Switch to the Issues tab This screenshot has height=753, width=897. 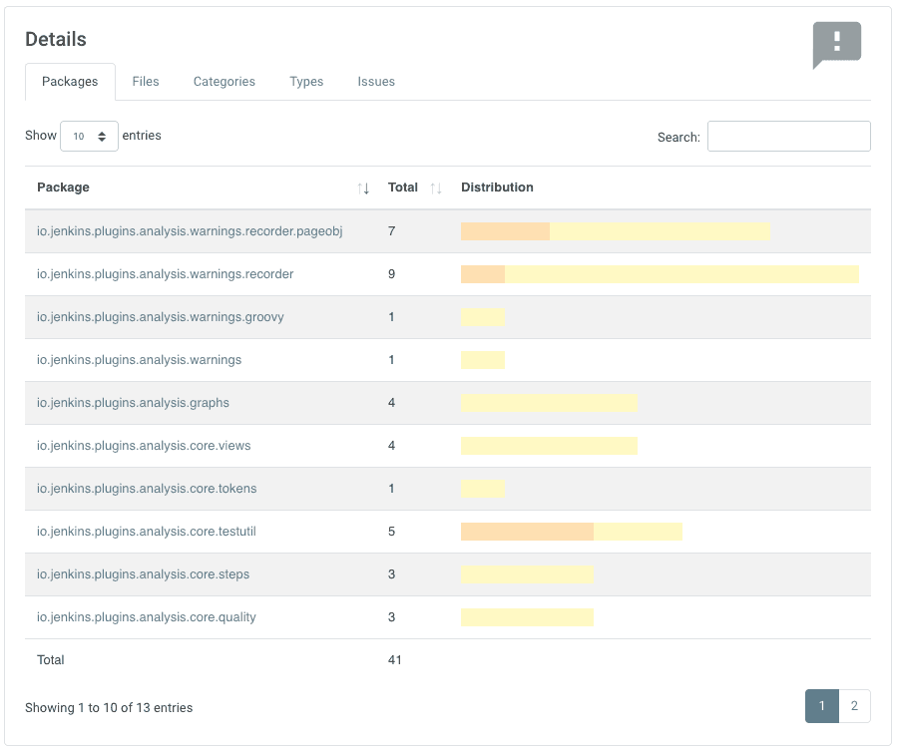point(376,81)
